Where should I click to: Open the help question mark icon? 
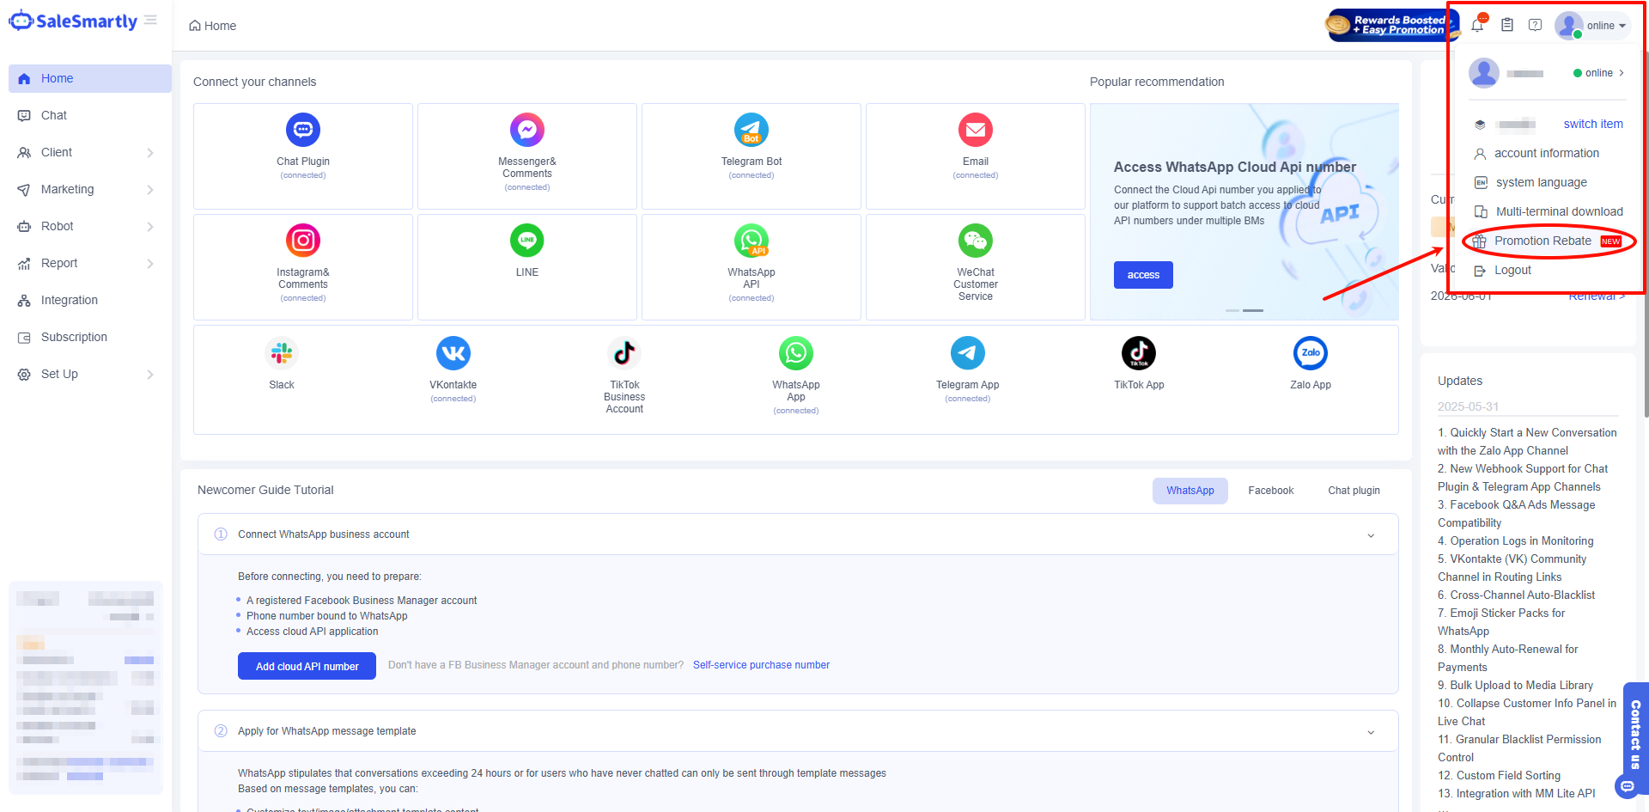click(1536, 25)
